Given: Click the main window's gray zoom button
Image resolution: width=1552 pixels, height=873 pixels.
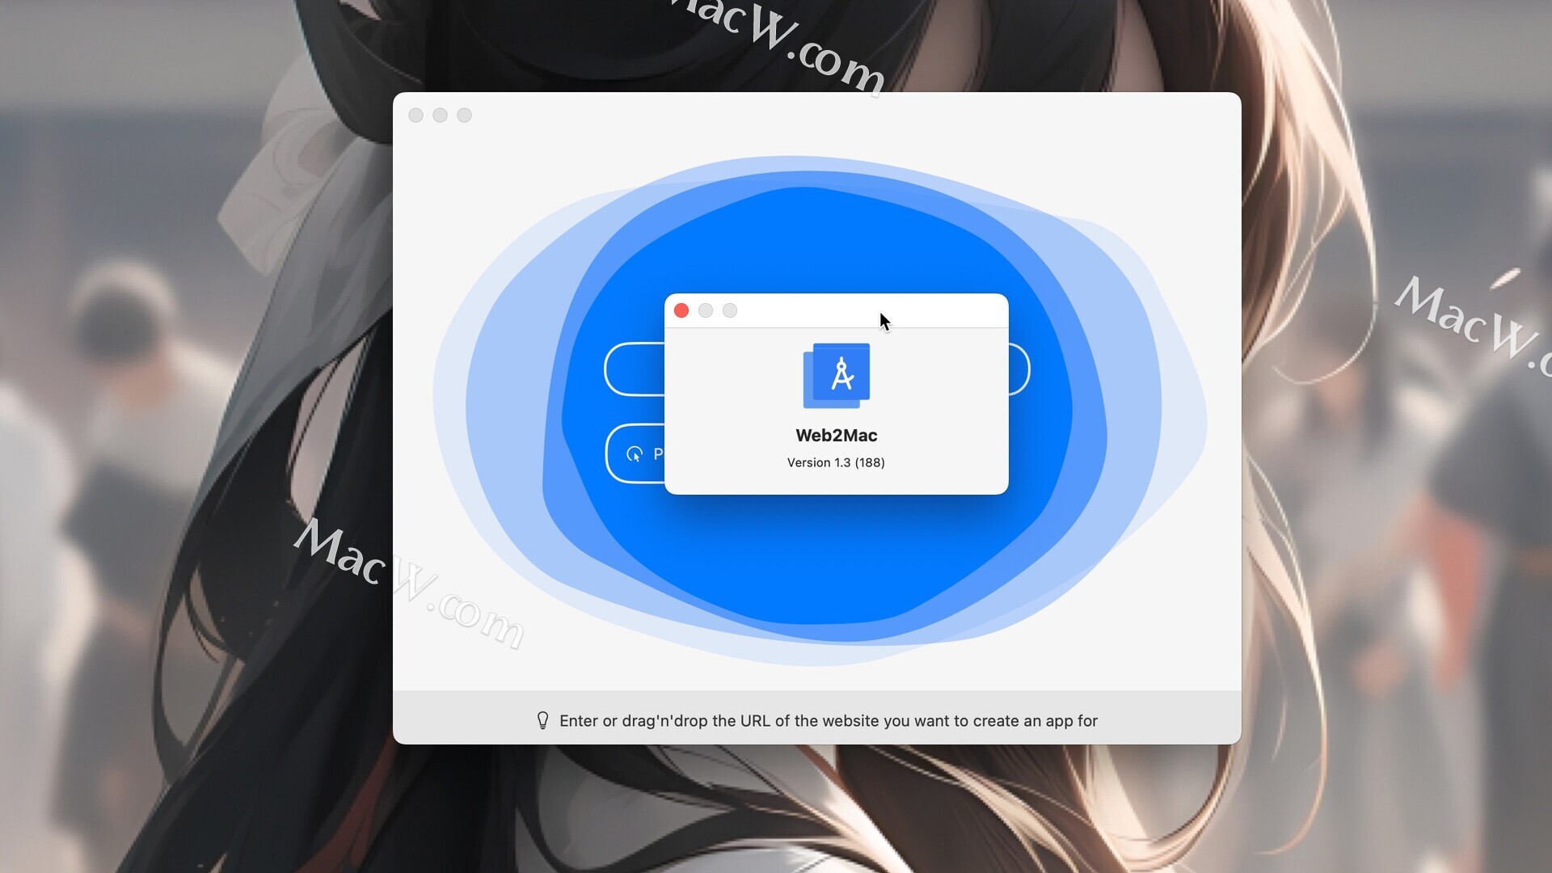Looking at the screenshot, I should 465,116.
